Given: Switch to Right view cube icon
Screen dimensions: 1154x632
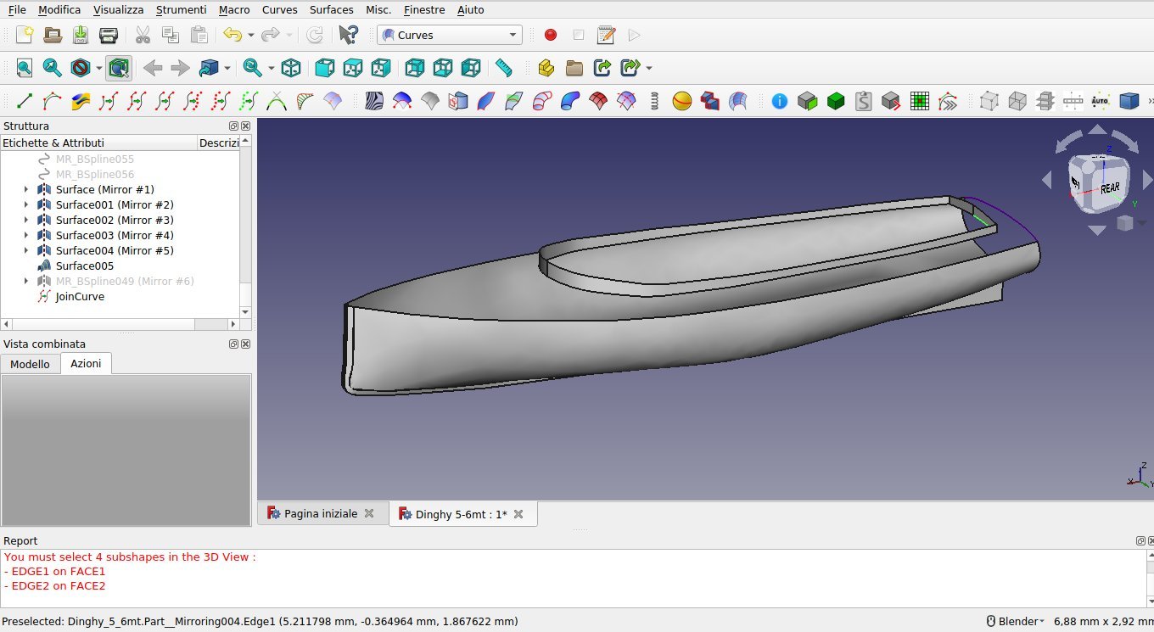Looking at the screenshot, I should click(x=381, y=68).
